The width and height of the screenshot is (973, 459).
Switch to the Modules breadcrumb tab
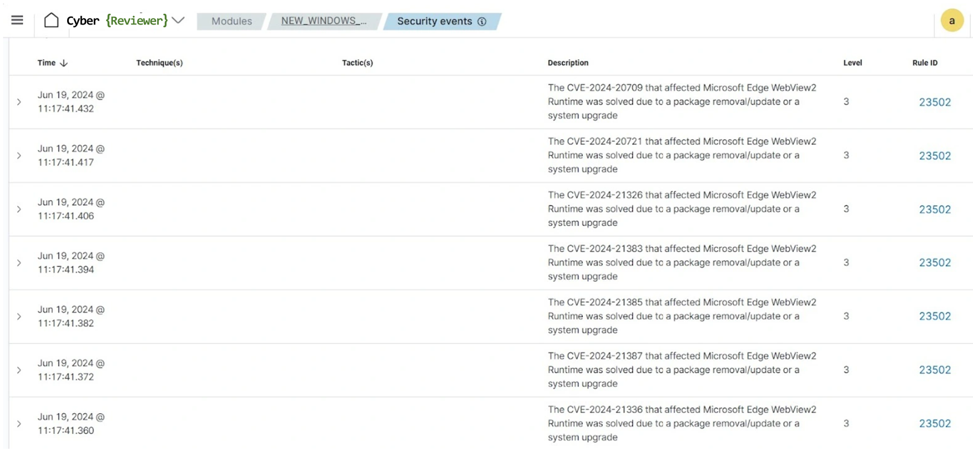pyautogui.click(x=231, y=21)
